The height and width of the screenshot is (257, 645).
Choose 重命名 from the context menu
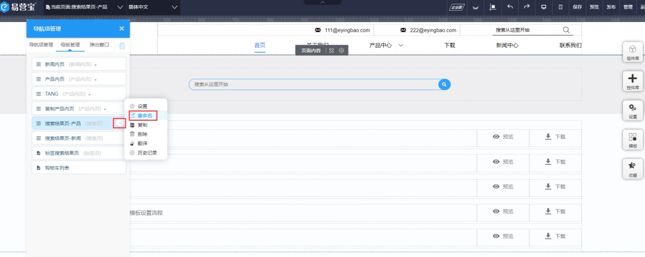145,115
